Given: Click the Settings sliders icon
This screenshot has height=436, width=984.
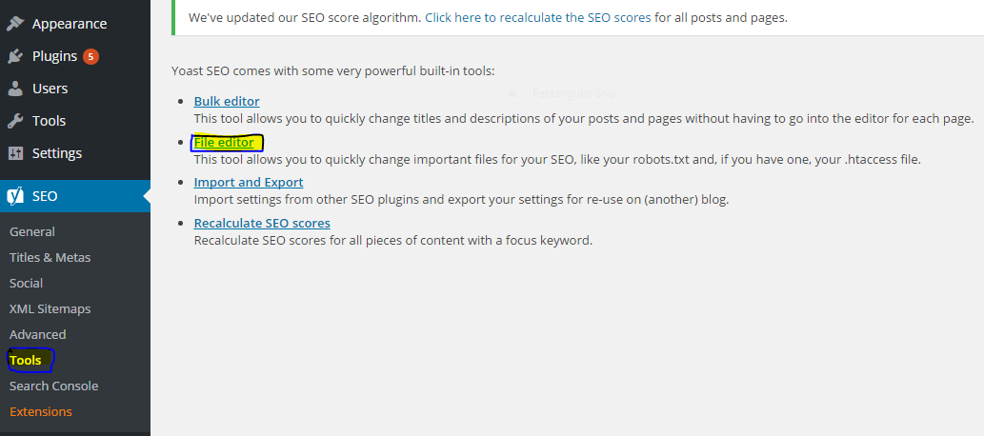Looking at the screenshot, I should click(15, 153).
